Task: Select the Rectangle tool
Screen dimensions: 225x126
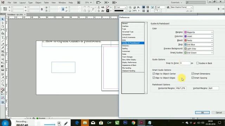Action: pyautogui.click(x=2, y=55)
